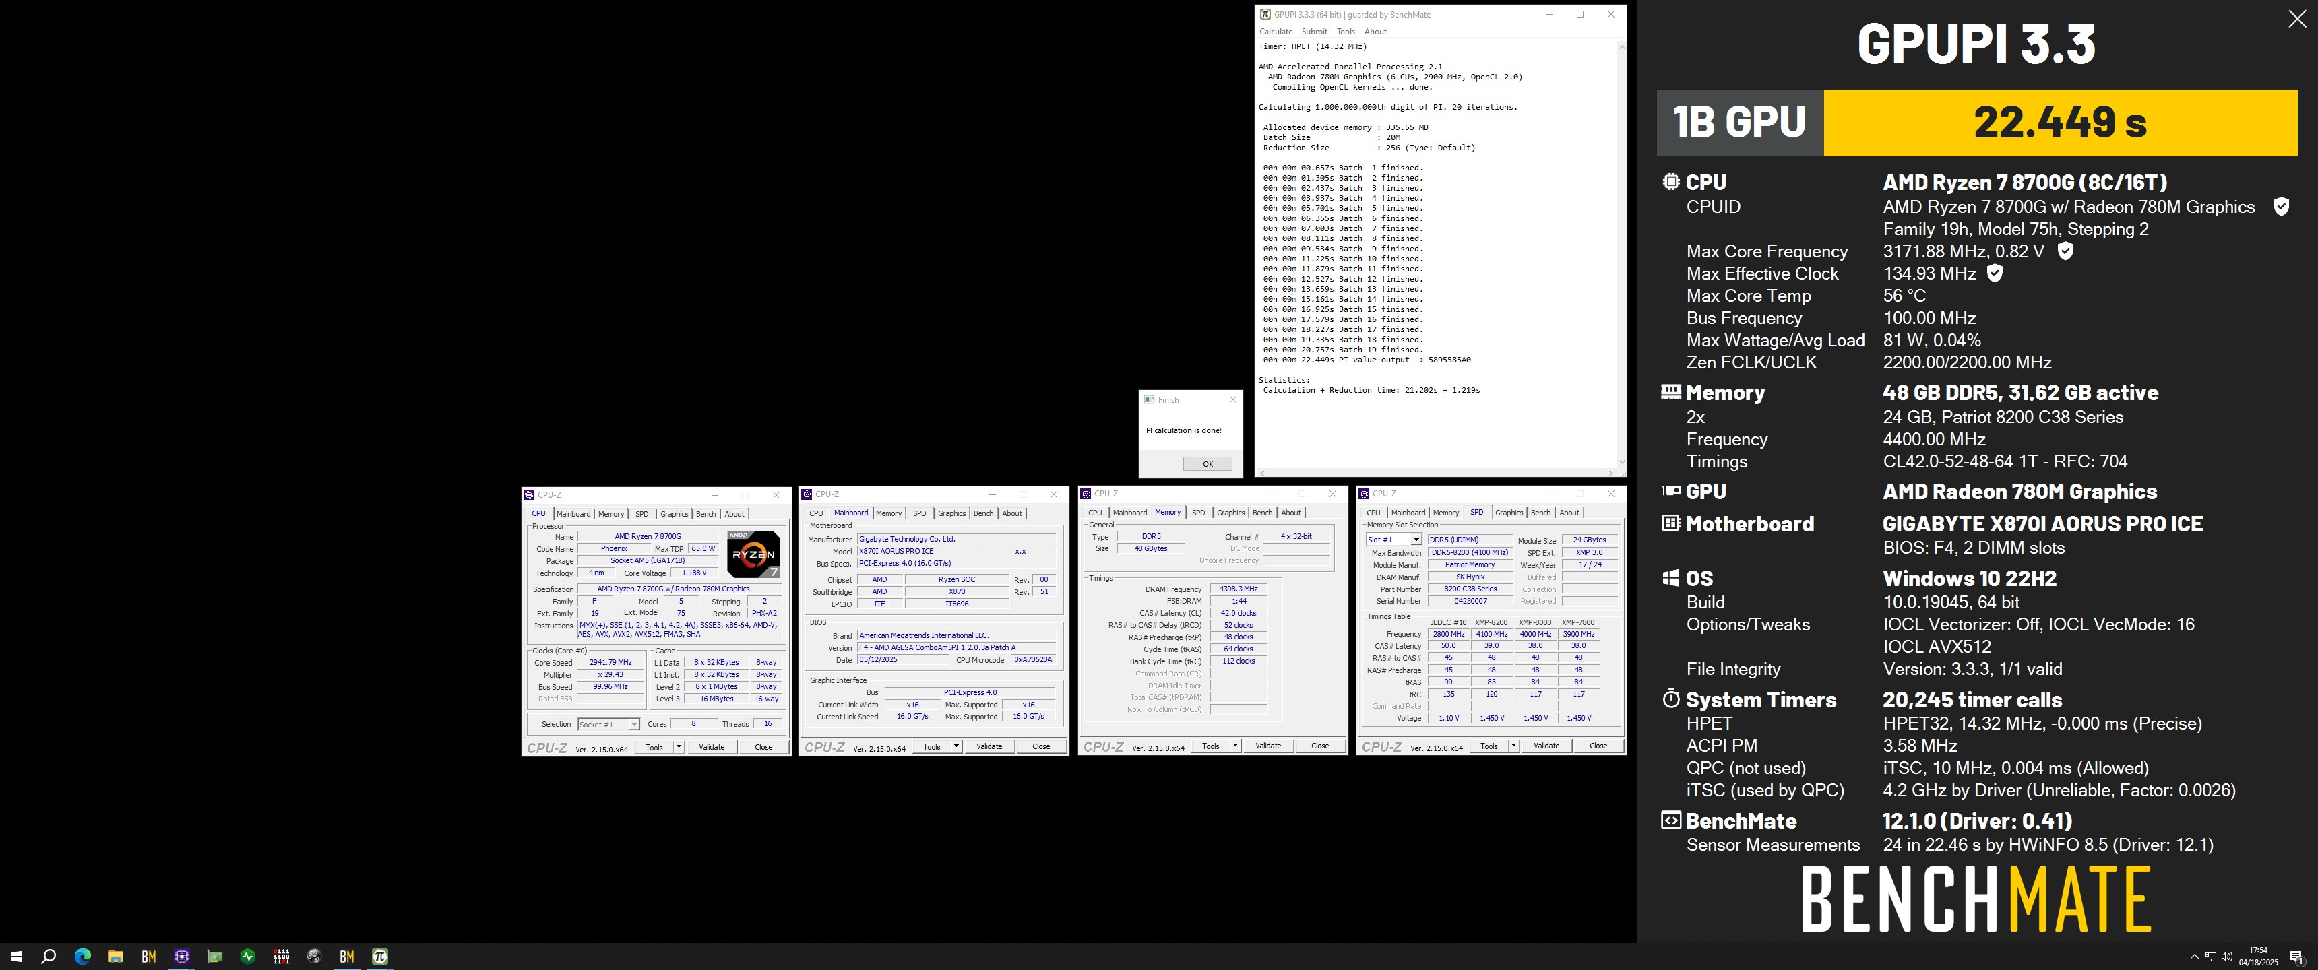Click GPUPI scrollbar down arrow
The width and height of the screenshot is (2318, 970).
coord(1621,461)
